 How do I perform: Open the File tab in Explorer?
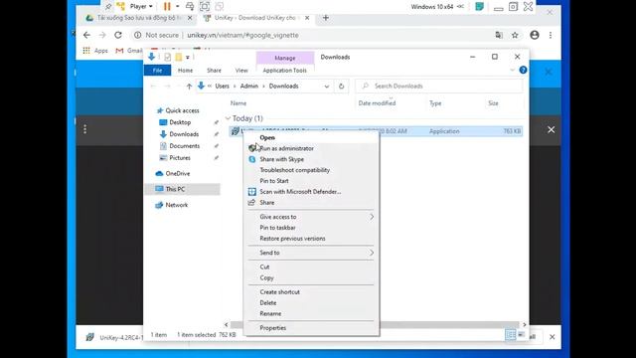click(x=157, y=71)
